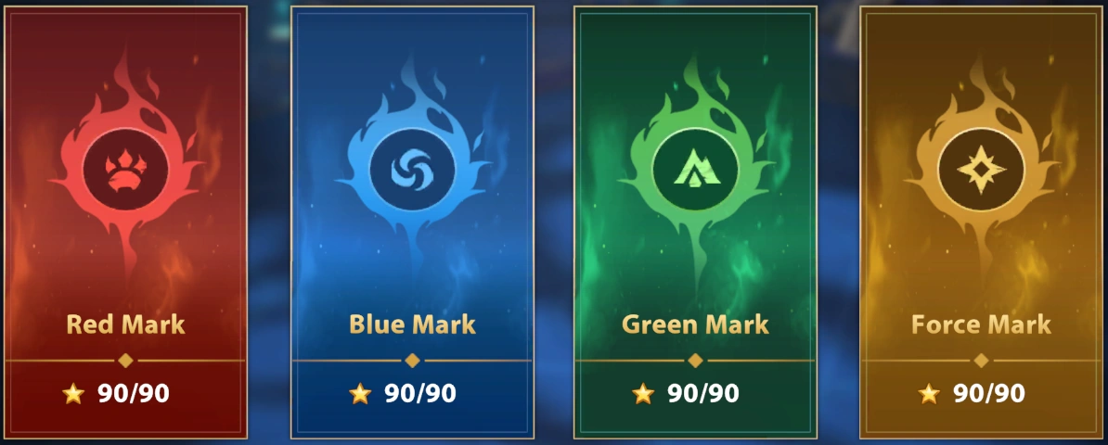Screen dimensions: 1108x445
Task: Click the star icon on Blue Mark card
Action: (360, 393)
